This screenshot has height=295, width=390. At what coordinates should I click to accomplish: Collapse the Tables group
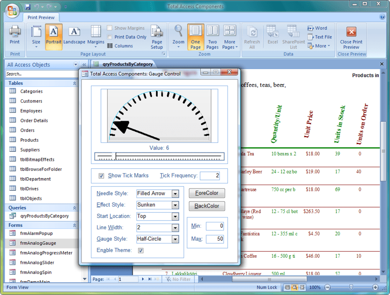tap(74, 83)
